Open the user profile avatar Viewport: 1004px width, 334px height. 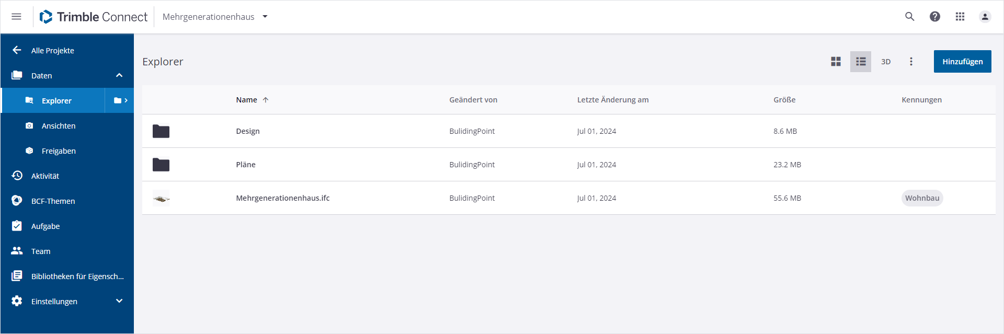coord(985,17)
